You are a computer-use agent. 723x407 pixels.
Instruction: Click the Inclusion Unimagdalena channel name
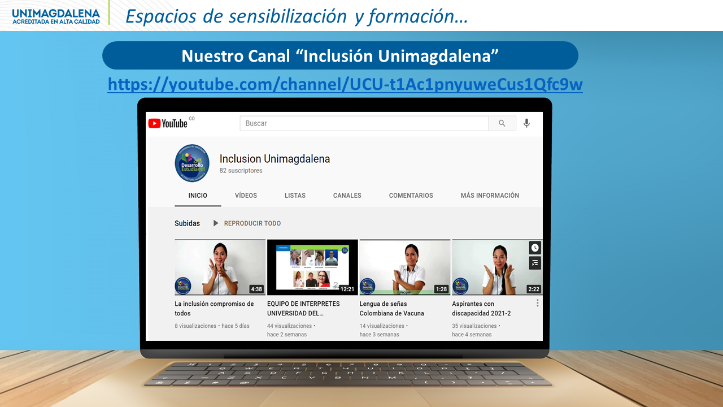(275, 159)
